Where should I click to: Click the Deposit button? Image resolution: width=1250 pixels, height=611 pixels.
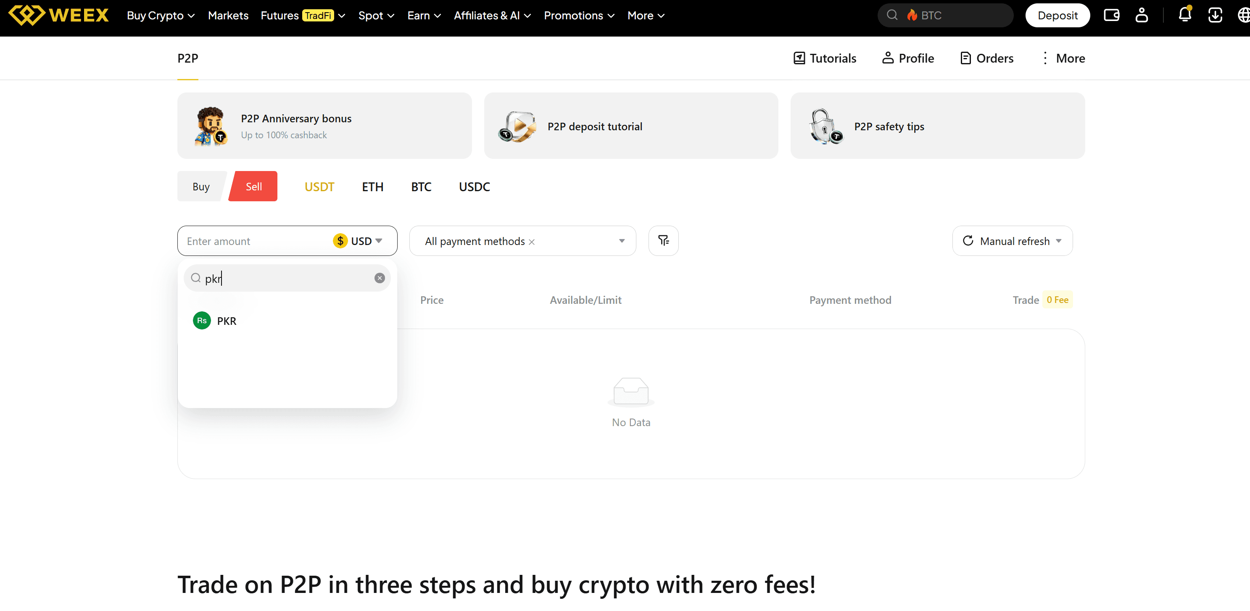[x=1057, y=16]
